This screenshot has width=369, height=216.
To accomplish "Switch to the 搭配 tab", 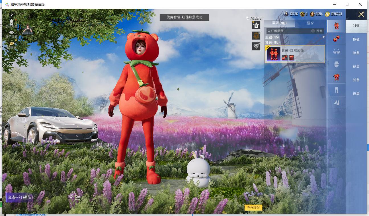I will pos(310,23).
